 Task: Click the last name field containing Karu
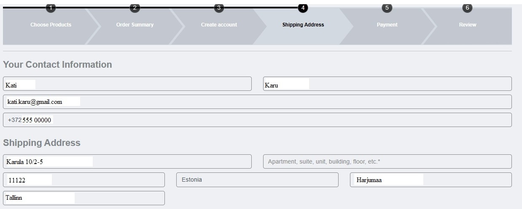click(387, 84)
